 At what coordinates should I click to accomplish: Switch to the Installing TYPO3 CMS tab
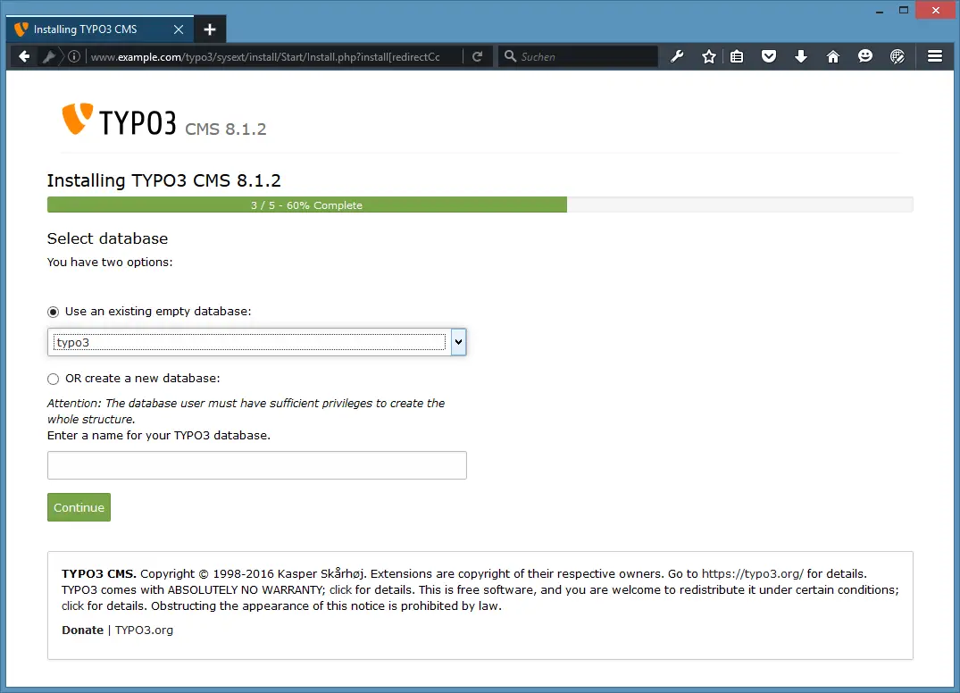point(100,29)
